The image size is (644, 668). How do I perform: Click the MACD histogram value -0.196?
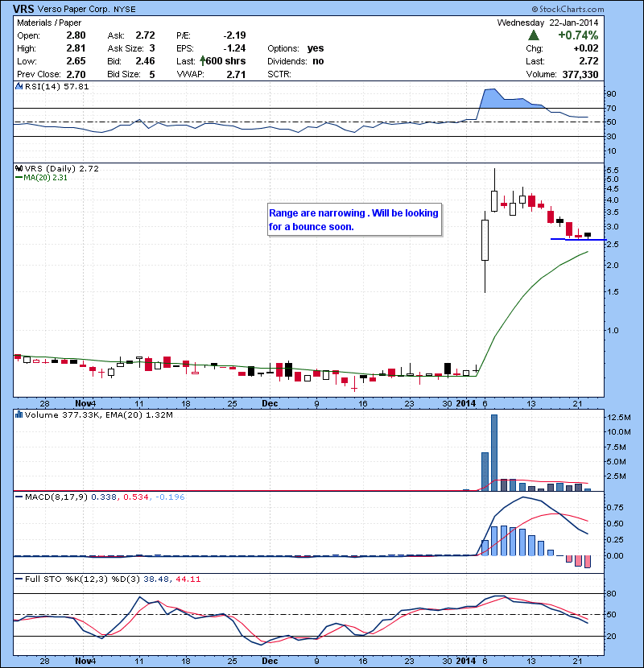coord(170,497)
